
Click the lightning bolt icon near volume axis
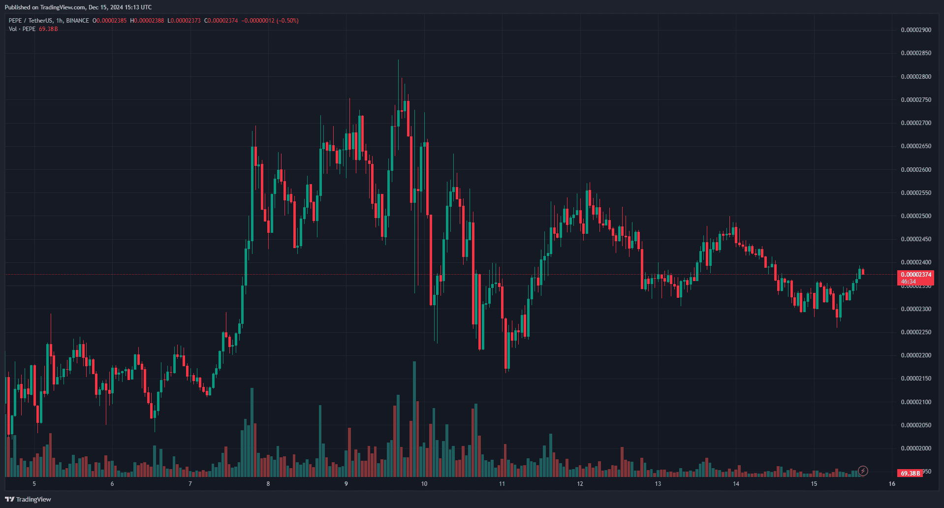(x=863, y=471)
